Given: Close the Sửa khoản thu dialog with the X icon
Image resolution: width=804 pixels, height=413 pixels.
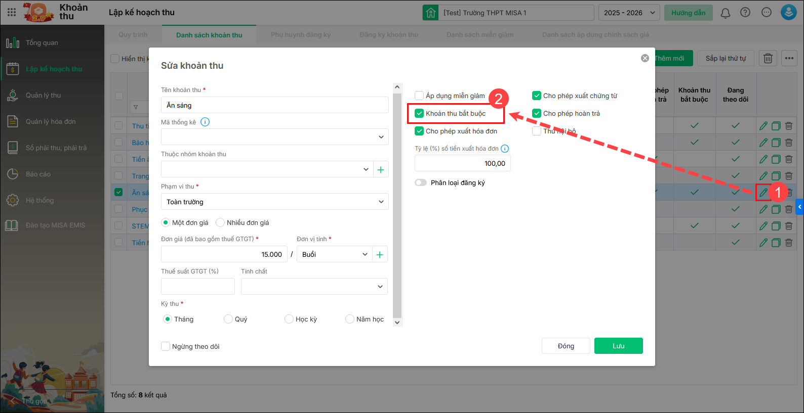Looking at the screenshot, I should click(x=645, y=58).
